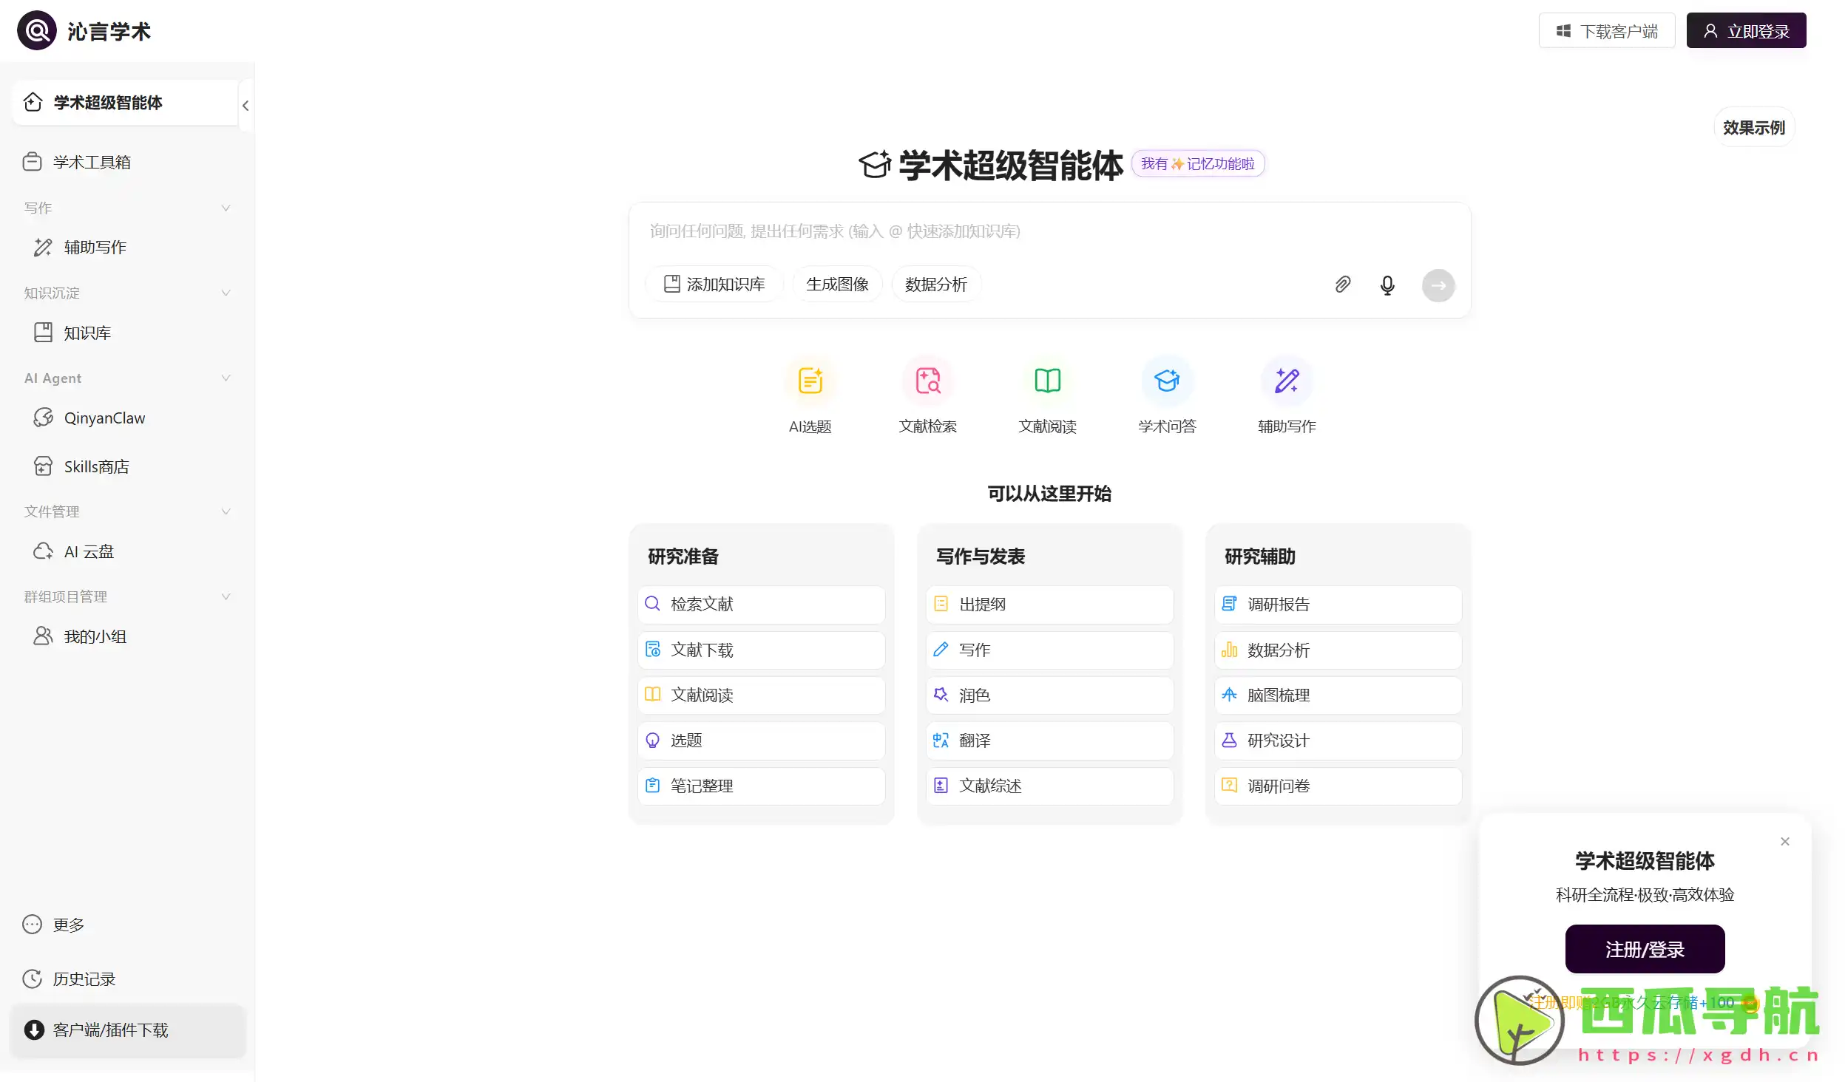Screen dimensions: 1845x1082
Task: Click 注册/登录 in the popup
Action: point(1645,948)
